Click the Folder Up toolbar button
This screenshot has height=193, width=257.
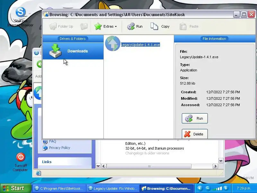[61, 26]
